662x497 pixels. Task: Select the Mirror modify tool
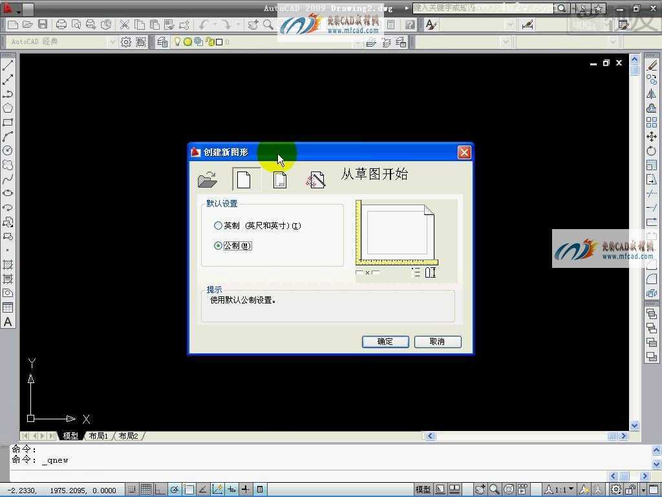point(652,94)
